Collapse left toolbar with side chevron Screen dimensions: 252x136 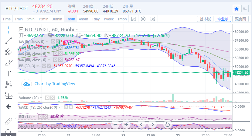coord(16,118)
